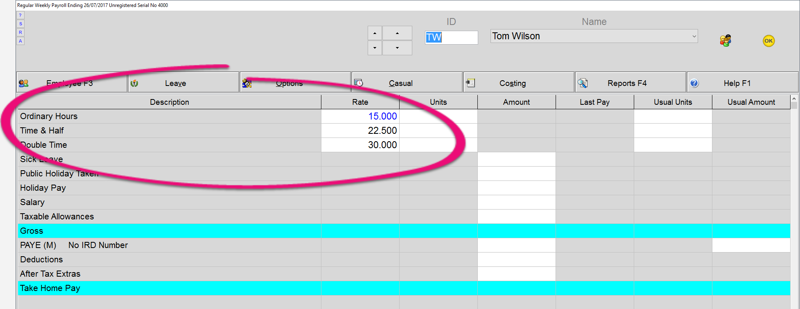Viewport: 800px width, 309px height.
Task: Select the Holiday Pay row label
Action: coord(43,188)
